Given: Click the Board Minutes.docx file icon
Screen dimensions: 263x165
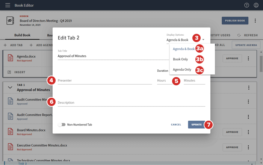Looking at the screenshot, I should (x=11, y=132).
